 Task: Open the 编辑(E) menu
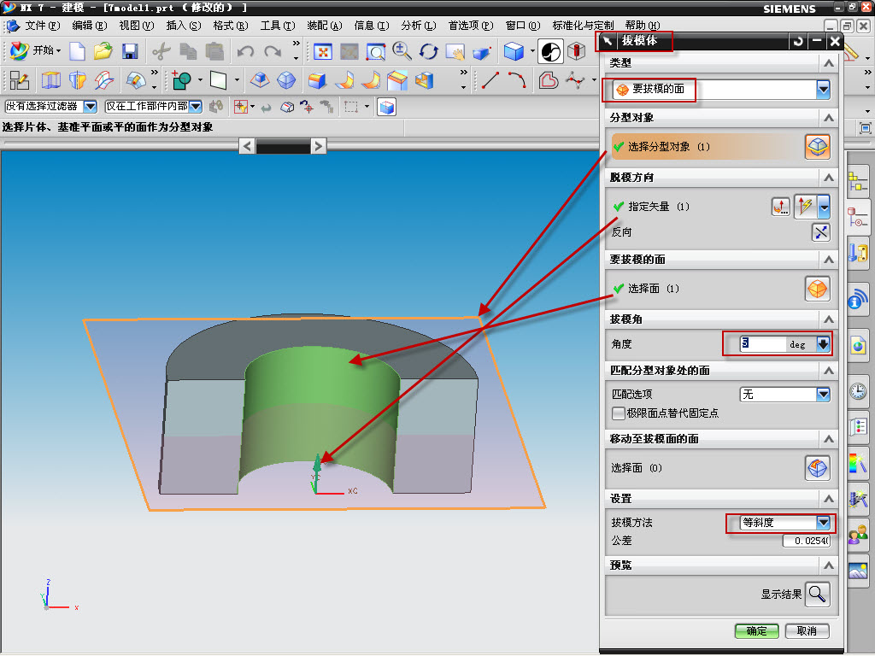(x=89, y=26)
